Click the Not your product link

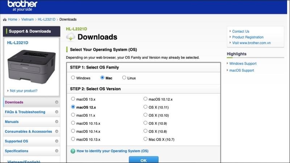(x=24, y=91)
